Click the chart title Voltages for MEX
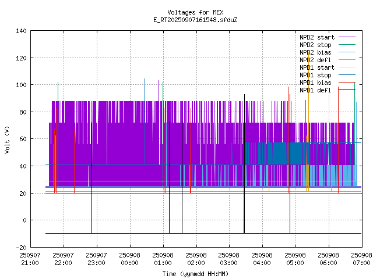The width and height of the screenshot is (373, 279). [195, 12]
